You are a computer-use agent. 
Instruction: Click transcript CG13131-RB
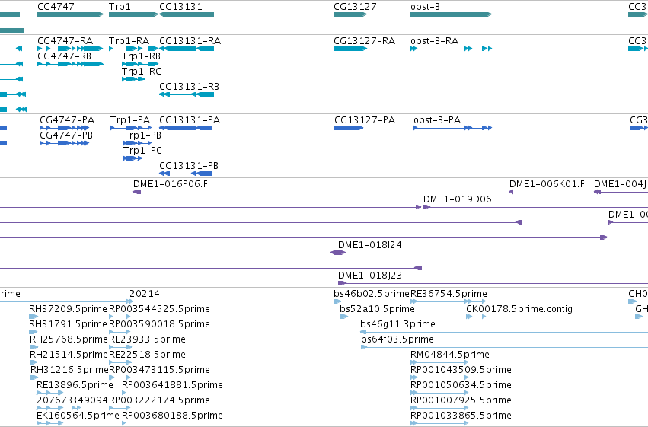[x=187, y=94]
